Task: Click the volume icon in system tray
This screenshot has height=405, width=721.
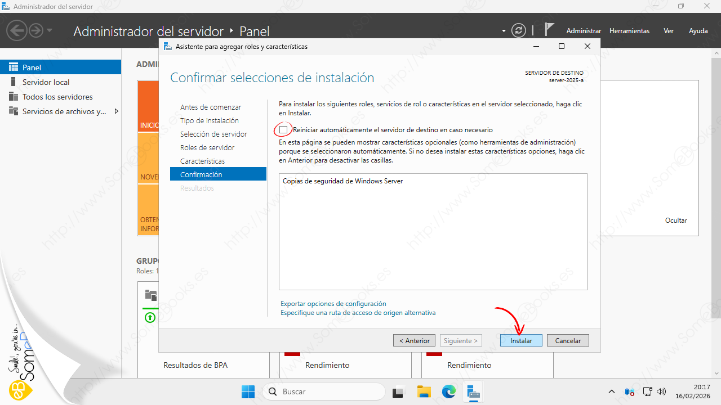Action: tap(662, 391)
